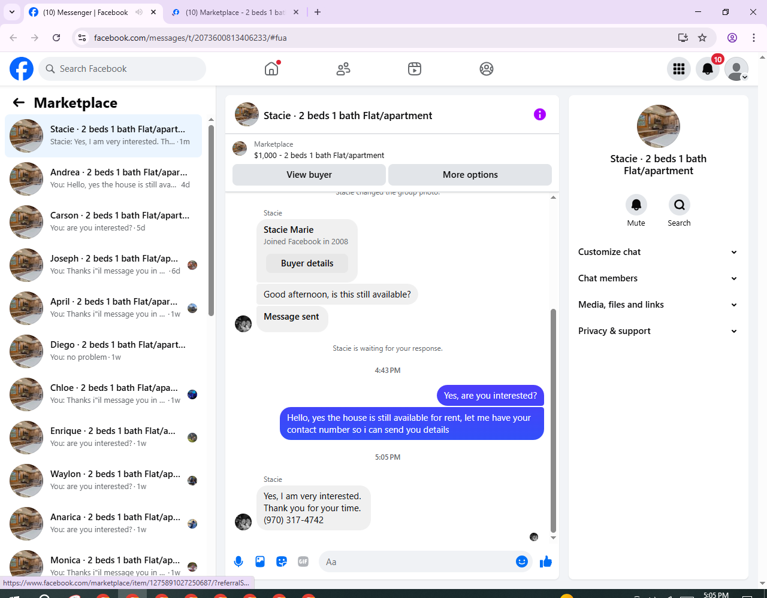Viewport: 767px width, 598px height.
Task: Close the Marketplace 2 beds tab
Action: (296, 12)
